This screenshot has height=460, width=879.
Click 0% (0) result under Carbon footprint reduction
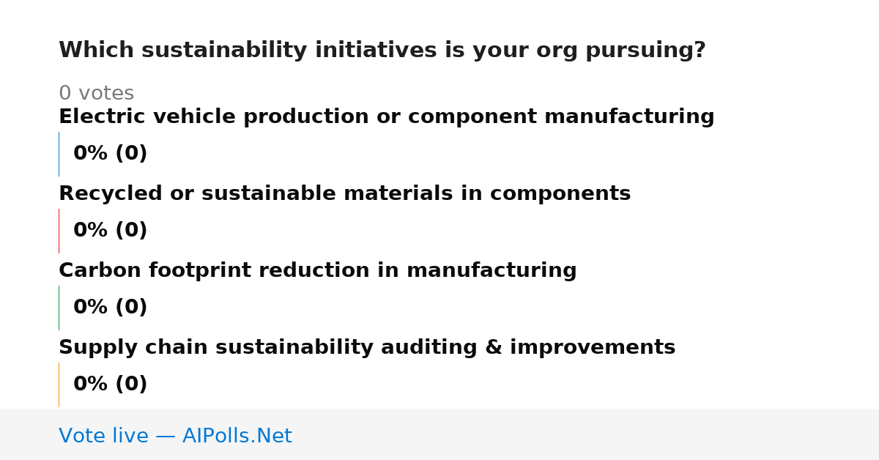(x=110, y=308)
